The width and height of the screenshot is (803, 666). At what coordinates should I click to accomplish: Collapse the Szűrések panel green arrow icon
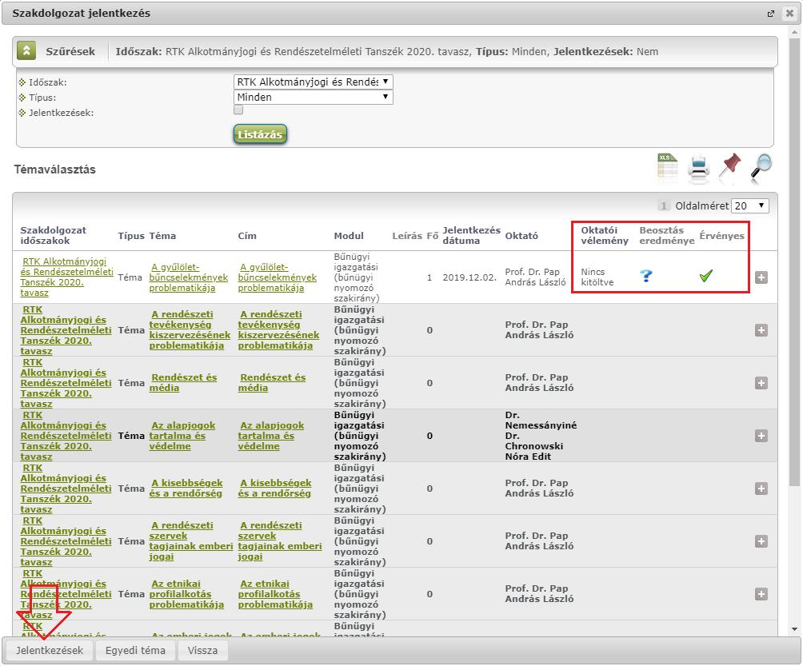point(26,51)
